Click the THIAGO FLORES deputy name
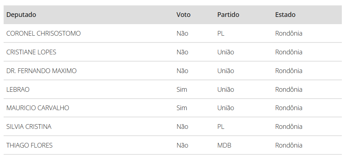The height and width of the screenshot is (158, 344). coord(29,145)
